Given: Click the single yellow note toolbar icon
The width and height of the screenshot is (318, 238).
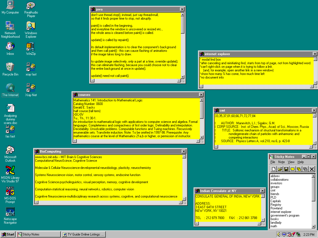Looking at the screenshot, I should [292, 169].
